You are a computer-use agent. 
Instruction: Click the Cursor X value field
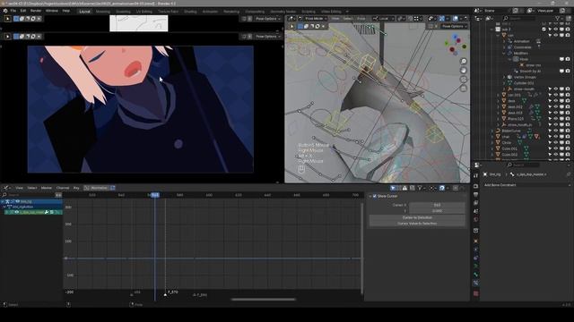click(x=437, y=205)
